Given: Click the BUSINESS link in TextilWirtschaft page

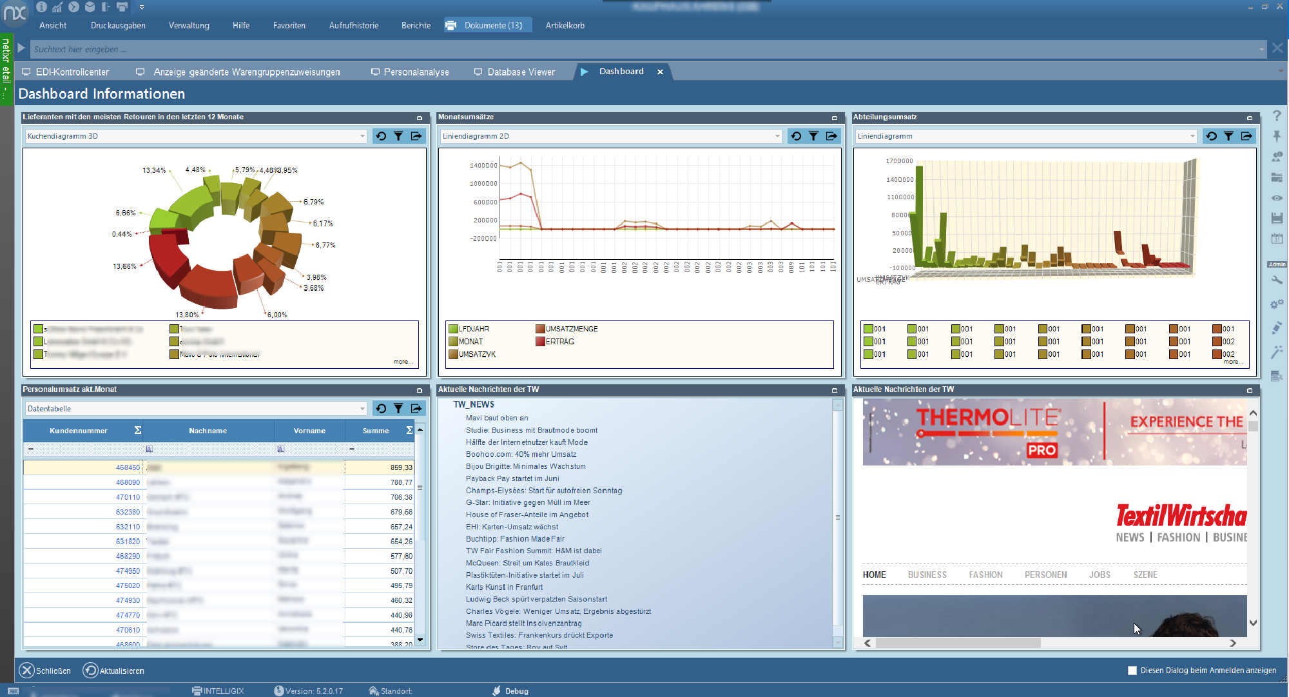Looking at the screenshot, I should [x=927, y=574].
